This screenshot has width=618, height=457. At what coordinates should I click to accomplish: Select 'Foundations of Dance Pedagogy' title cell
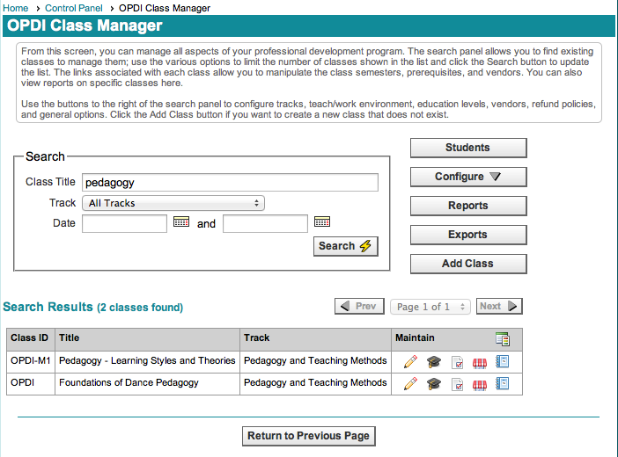pyautogui.click(x=147, y=384)
